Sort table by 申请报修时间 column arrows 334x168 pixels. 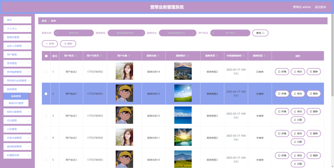(x=243, y=56)
